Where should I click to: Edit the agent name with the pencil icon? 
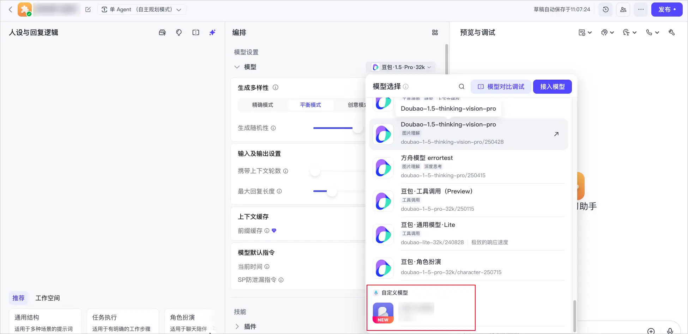coord(88,10)
